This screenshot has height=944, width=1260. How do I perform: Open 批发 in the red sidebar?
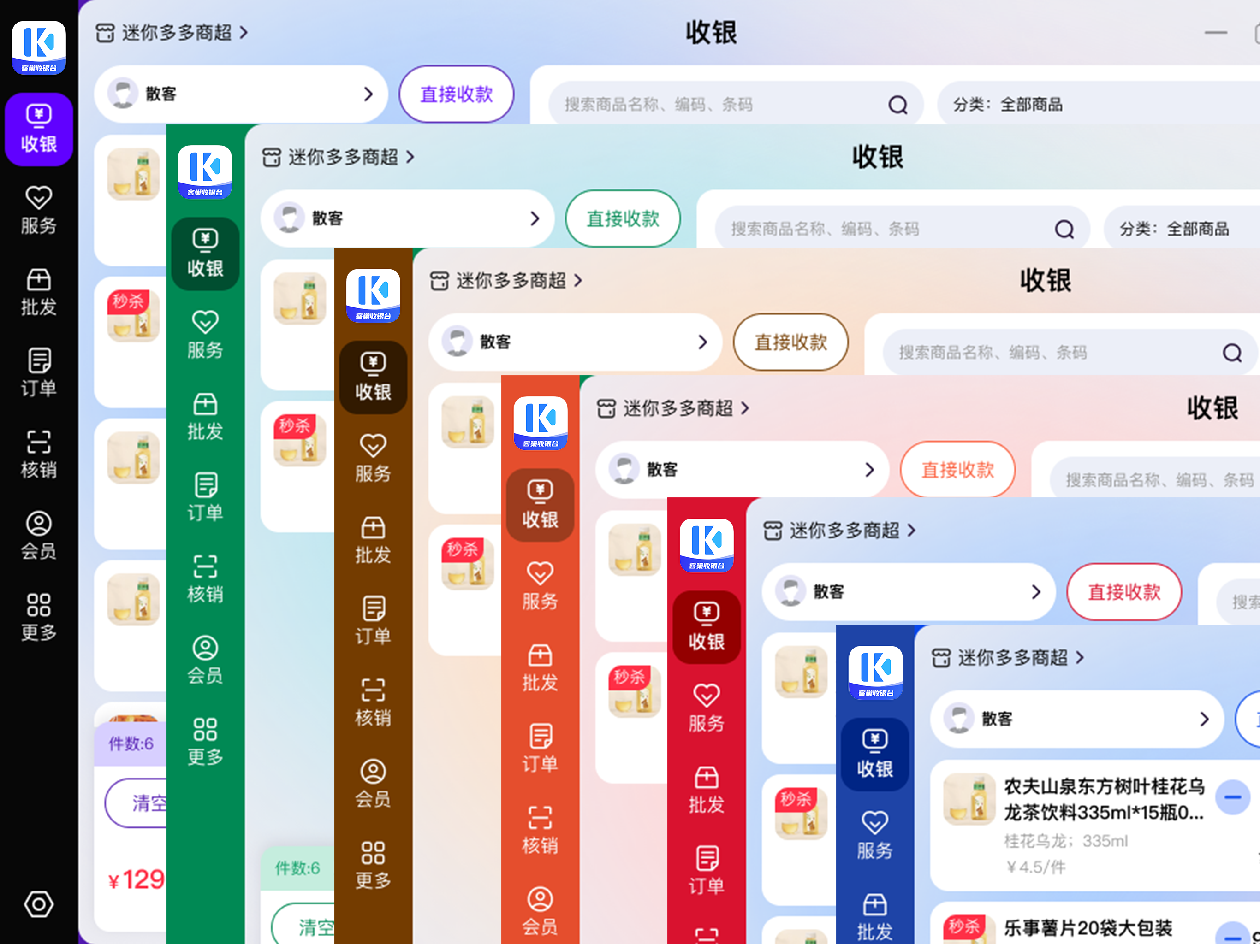tap(707, 790)
